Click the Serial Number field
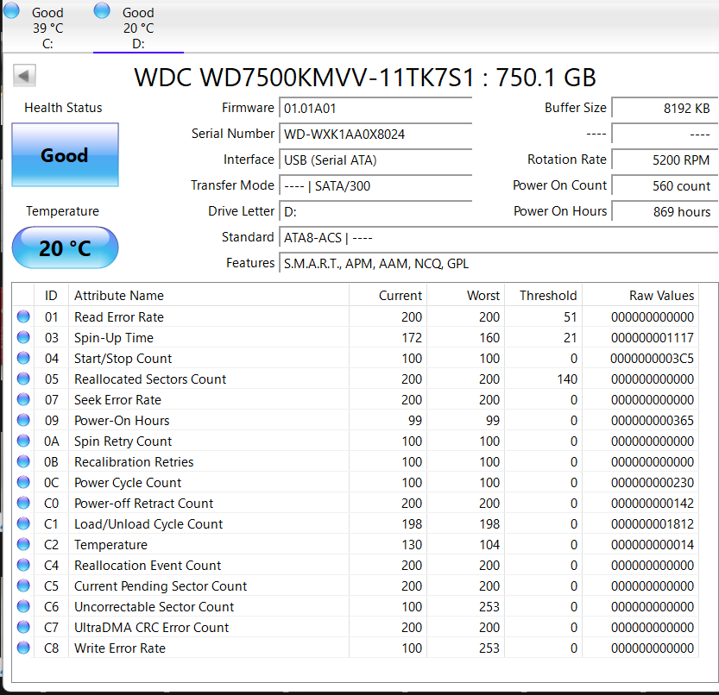Viewport: 719px width, 695px height. click(x=375, y=135)
